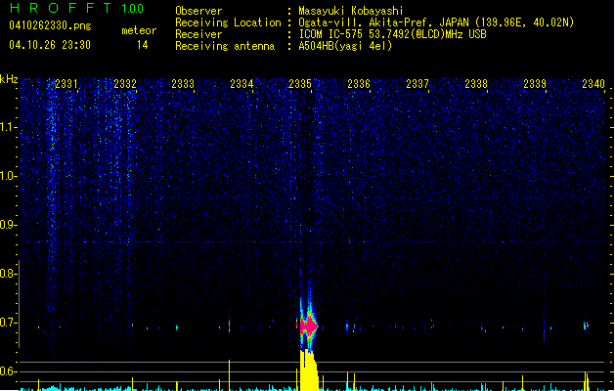Click time marker 2338
615x391 pixels.
pos(476,84)
